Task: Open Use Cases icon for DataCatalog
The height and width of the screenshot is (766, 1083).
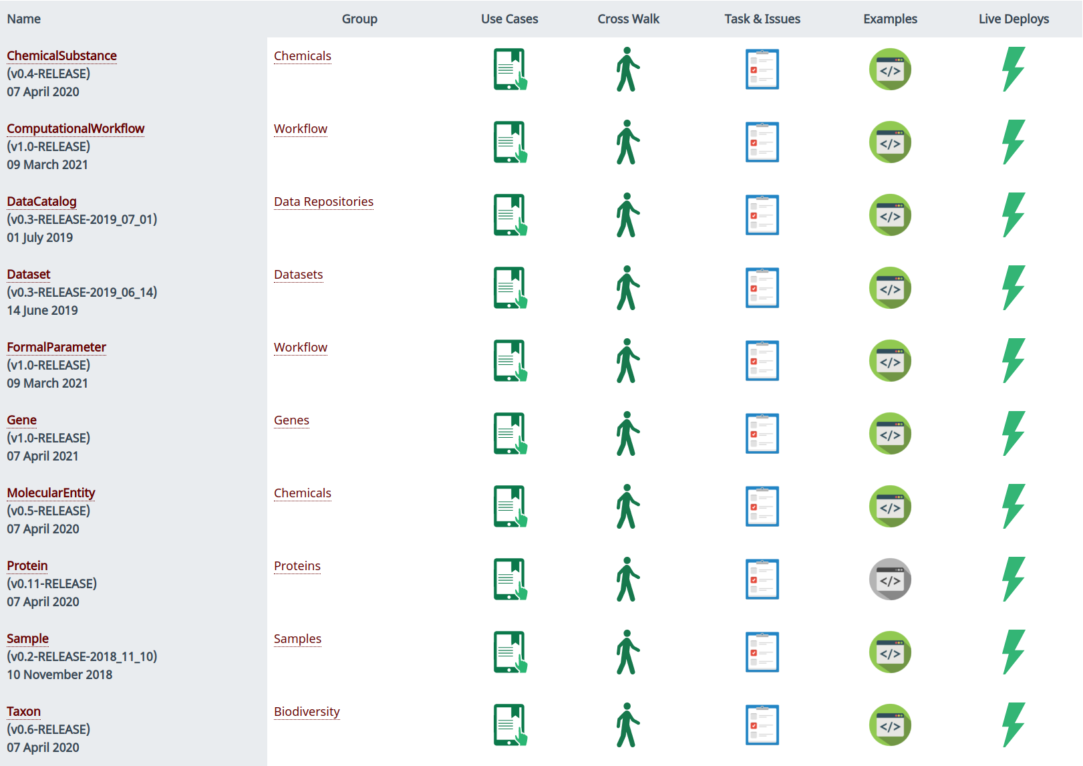Action: (x=510, y=215)
